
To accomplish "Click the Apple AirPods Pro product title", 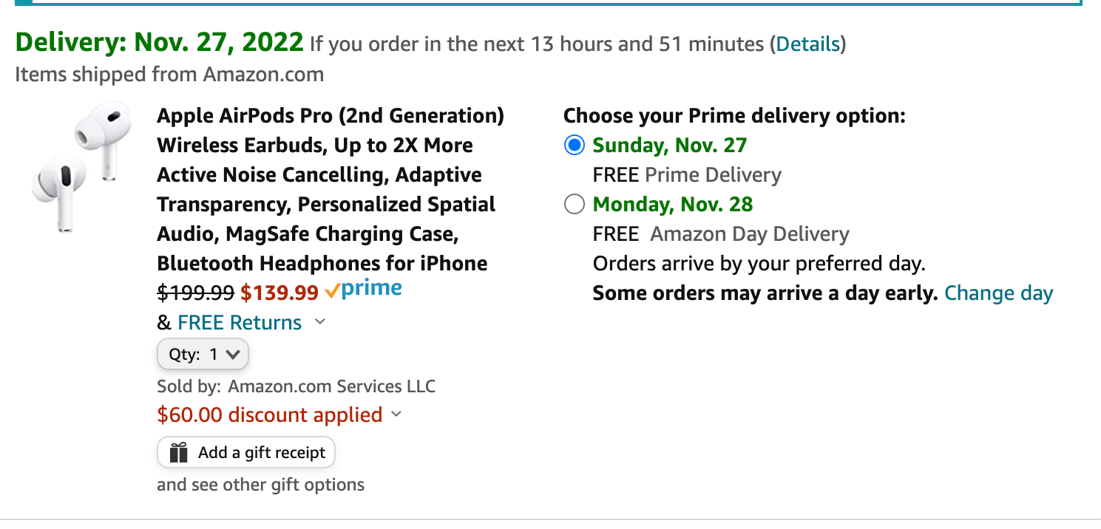I will coord(330,189).
